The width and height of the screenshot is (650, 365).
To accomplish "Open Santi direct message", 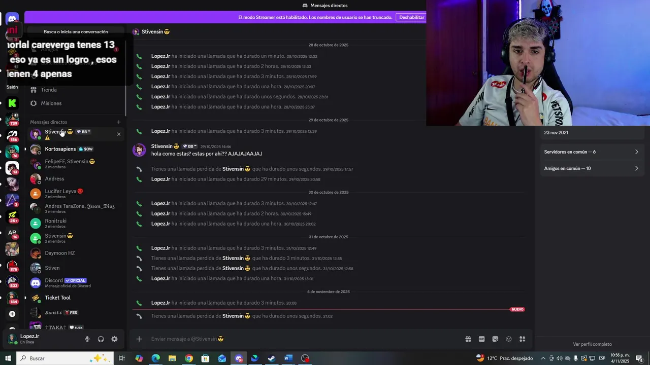I will pyautogui.click(x=75, y=312).
